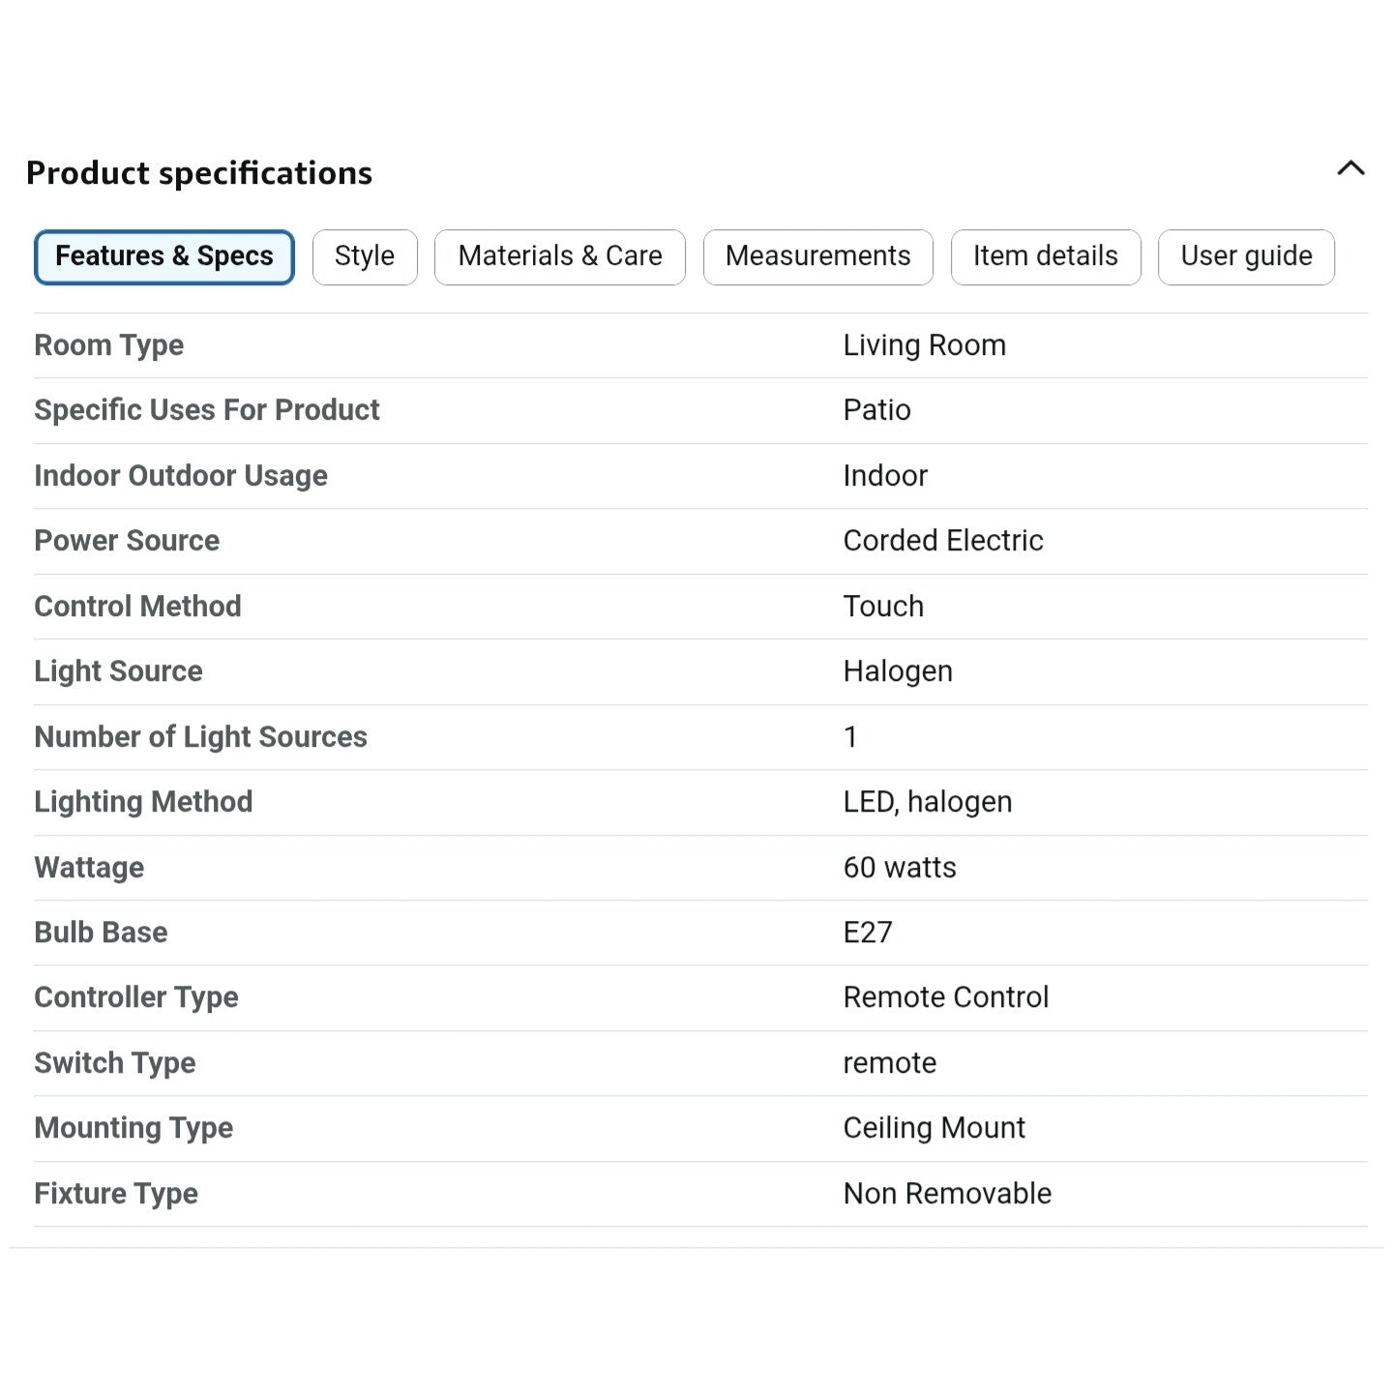The image size is (1393, 1393).
Task: Go to the Item details tab
Action: coord(1046,256)
